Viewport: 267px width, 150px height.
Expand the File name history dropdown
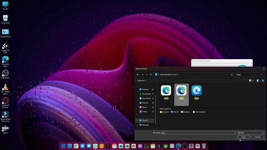[x=234, y=133]
